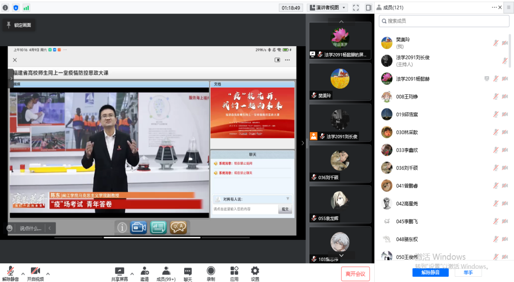Screen dimensions: 514x282
Task: Toggle microphone with 解除静音 in toolbar
Action: (x=10, y=271)
